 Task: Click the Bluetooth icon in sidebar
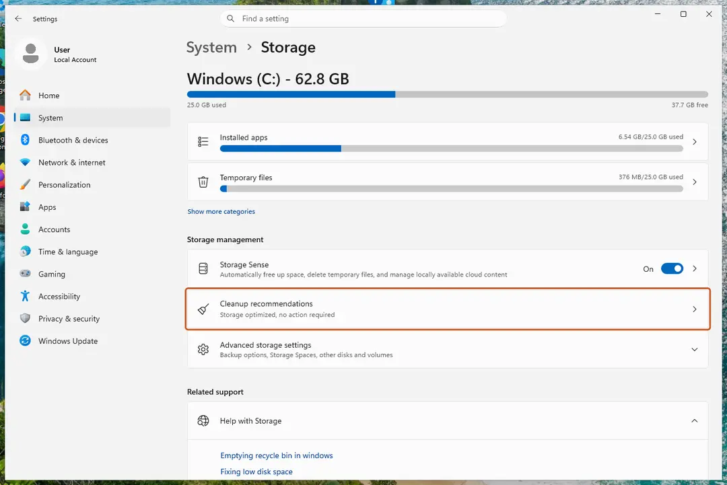[25, 140]
